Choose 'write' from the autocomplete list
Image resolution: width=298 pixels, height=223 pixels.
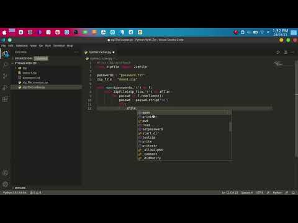click(x=184, y=142)
